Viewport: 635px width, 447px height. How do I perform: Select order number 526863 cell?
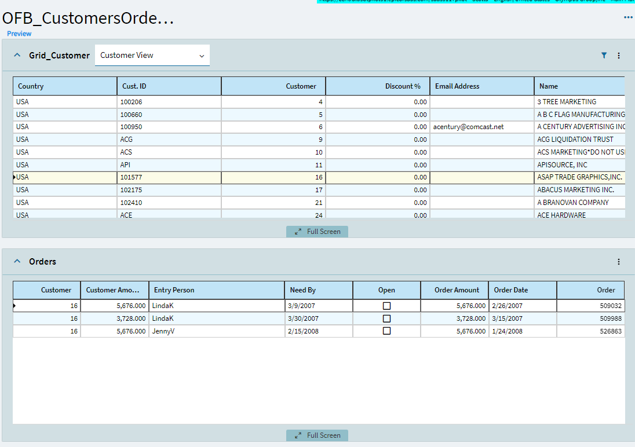click(x=591, y=331)
